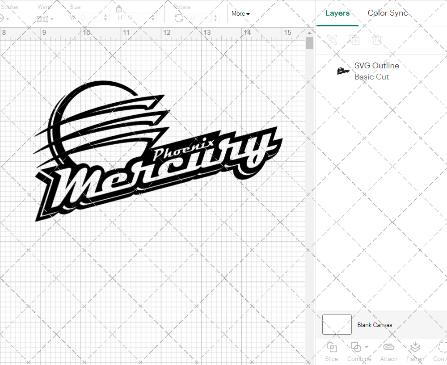Toggle the size lock icon
The height and width of the screenshot is (365, 447).
pos(118,8)
